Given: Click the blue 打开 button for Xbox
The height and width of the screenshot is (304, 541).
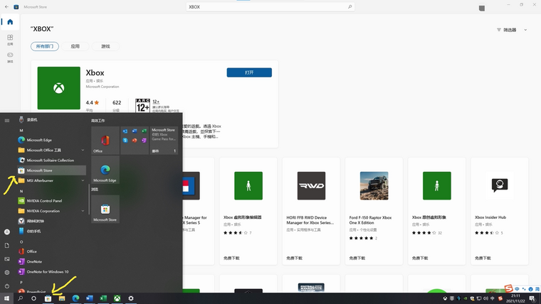Looking at the screenshot, I should (249, 72).
